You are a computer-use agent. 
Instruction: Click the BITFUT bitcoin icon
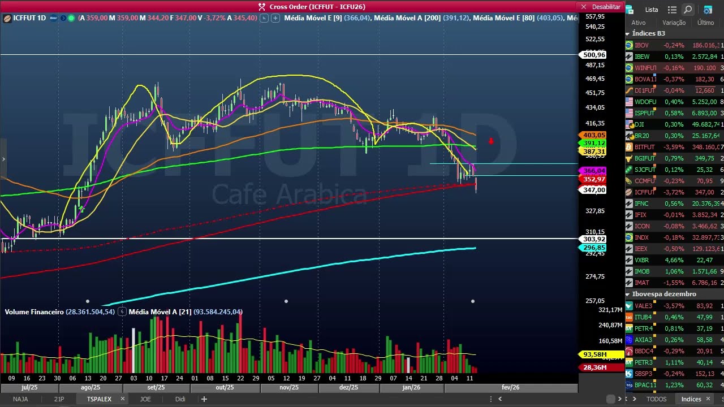coord(629,147)
